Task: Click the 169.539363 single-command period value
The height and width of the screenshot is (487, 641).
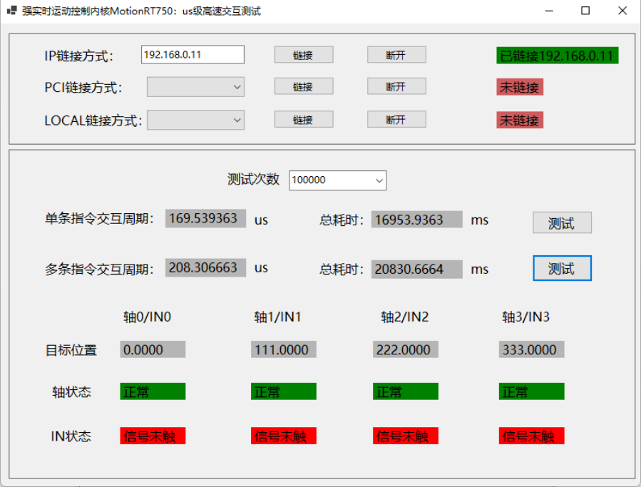Action: point(205,218)
